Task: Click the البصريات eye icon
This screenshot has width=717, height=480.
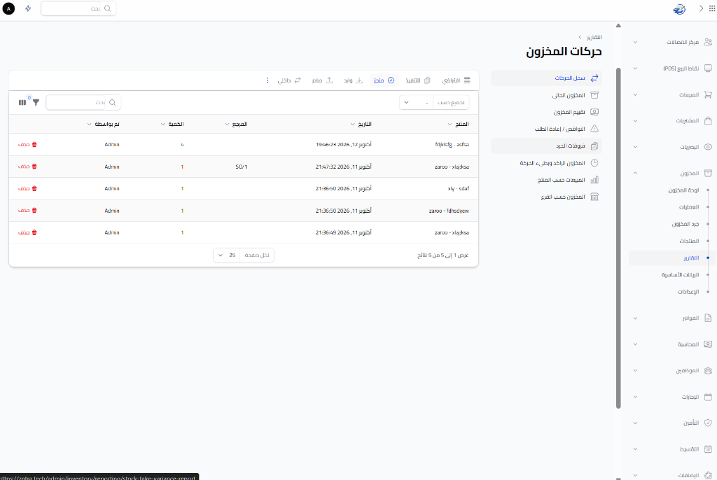Action: pos(708,147)
